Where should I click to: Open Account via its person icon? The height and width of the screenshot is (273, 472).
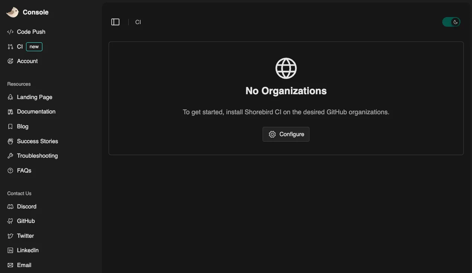(x=10, y=61)
